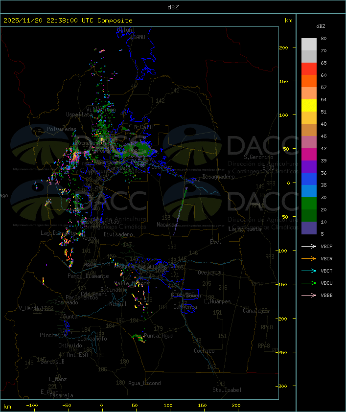Viewport: 346px width, 412px height.
Task: Select the light blue 30-35 dBZ swatch
Action: click(309, 191)
